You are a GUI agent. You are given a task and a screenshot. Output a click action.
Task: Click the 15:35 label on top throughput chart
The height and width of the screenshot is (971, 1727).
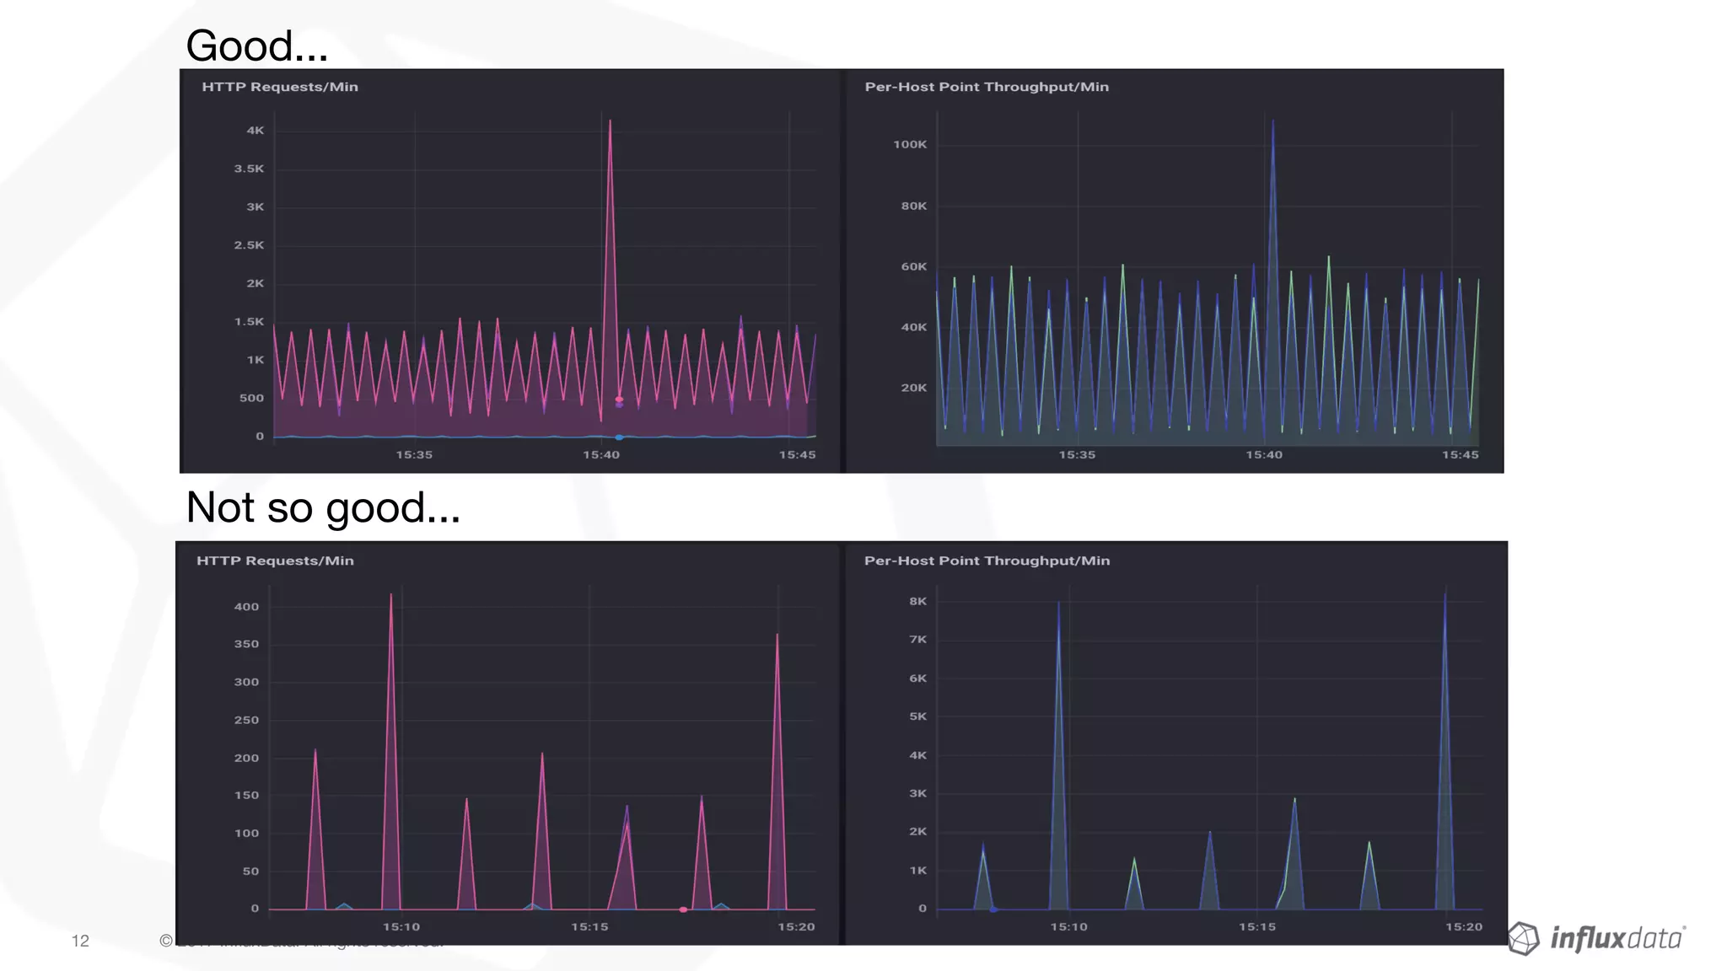(1077, 455)
